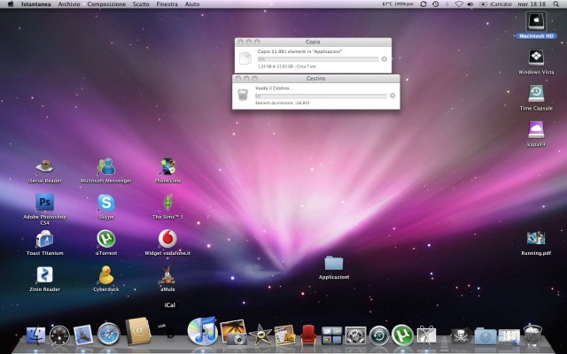Open Mail from the dock
This screenshot has height=354, width=567.
tap(83, 335)
